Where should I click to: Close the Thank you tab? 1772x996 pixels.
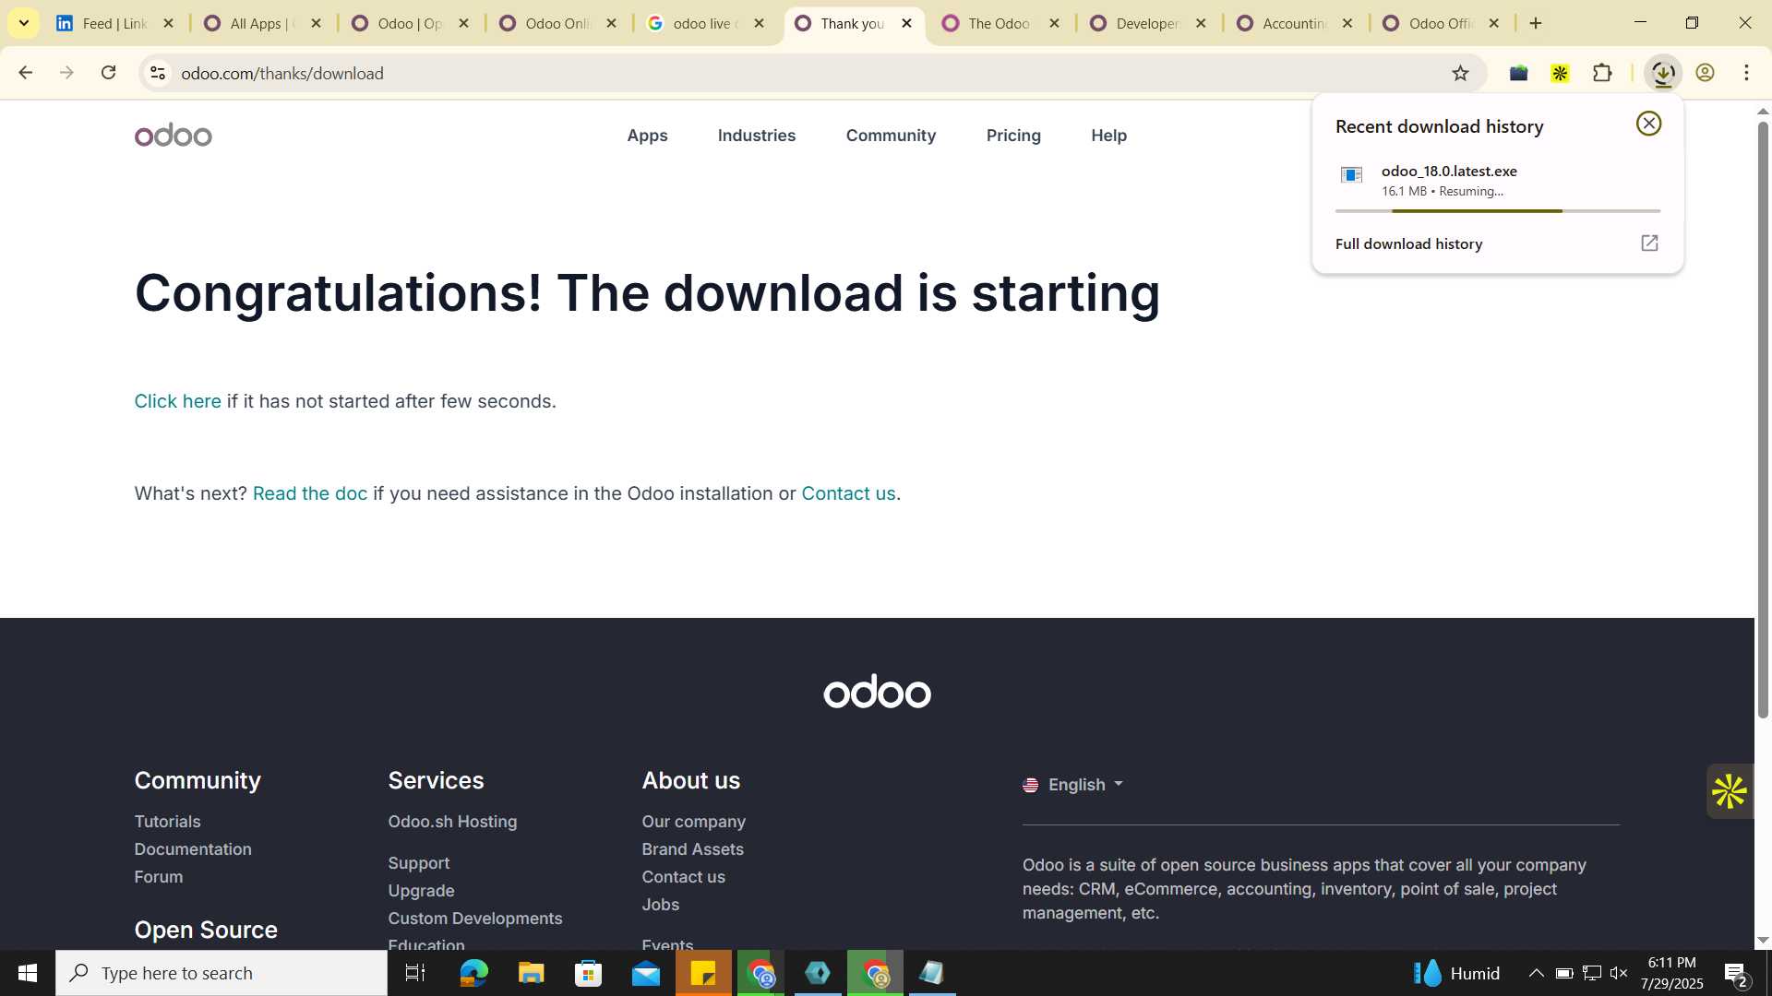click(x=906, y=23)
